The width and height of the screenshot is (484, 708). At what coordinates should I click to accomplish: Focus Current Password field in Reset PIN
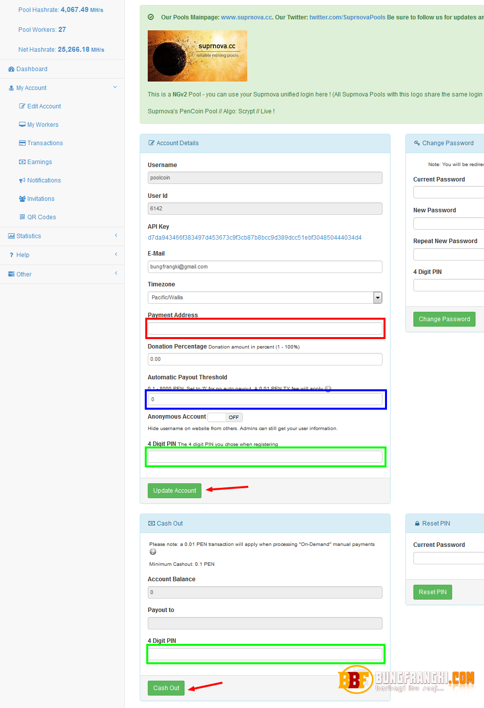[x=449, y=558]
